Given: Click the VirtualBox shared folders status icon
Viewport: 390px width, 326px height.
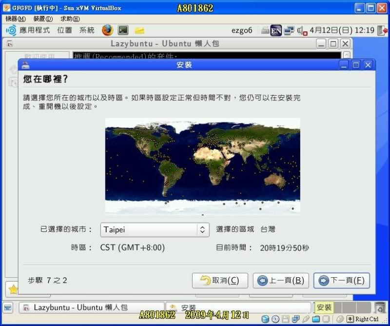Looking at the screenshot, I should coord(316,319).
